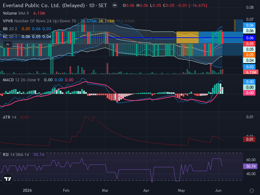The height and width of the screenshot is (195, 260).
Task: Click the dark blue 0.06 price label
Action: click(249, 38)
